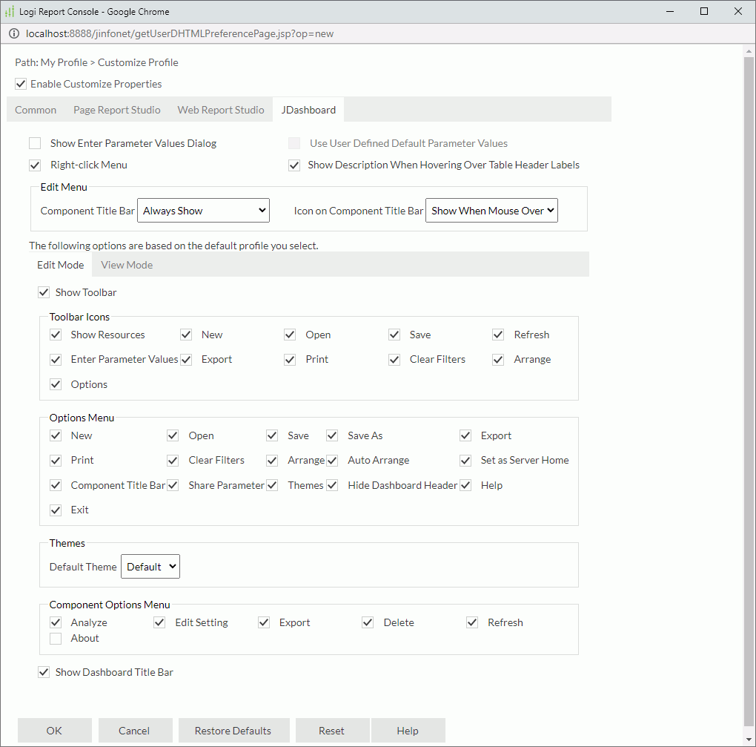Uncheck Show Dashboard Title Bar
The image size is (756, 747).
tap(44, 672)
